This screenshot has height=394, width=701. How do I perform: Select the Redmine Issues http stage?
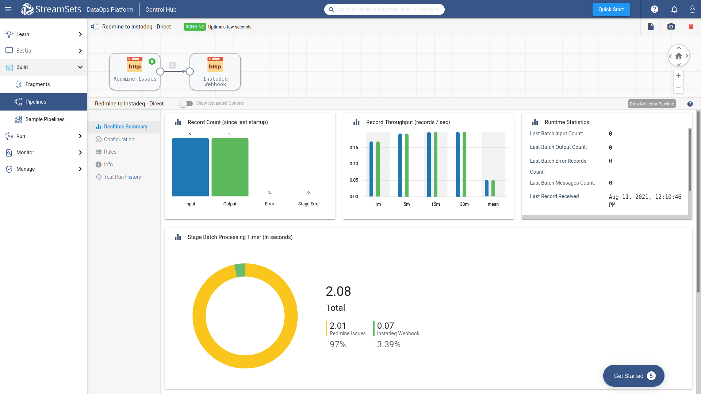(x=135, y=72)
